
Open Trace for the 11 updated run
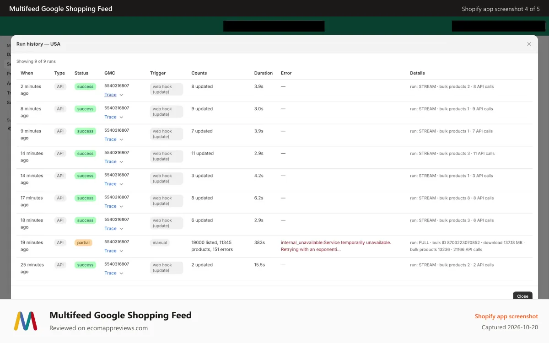114,161
